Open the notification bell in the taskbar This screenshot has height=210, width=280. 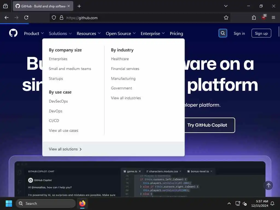[x=272, y=203]
